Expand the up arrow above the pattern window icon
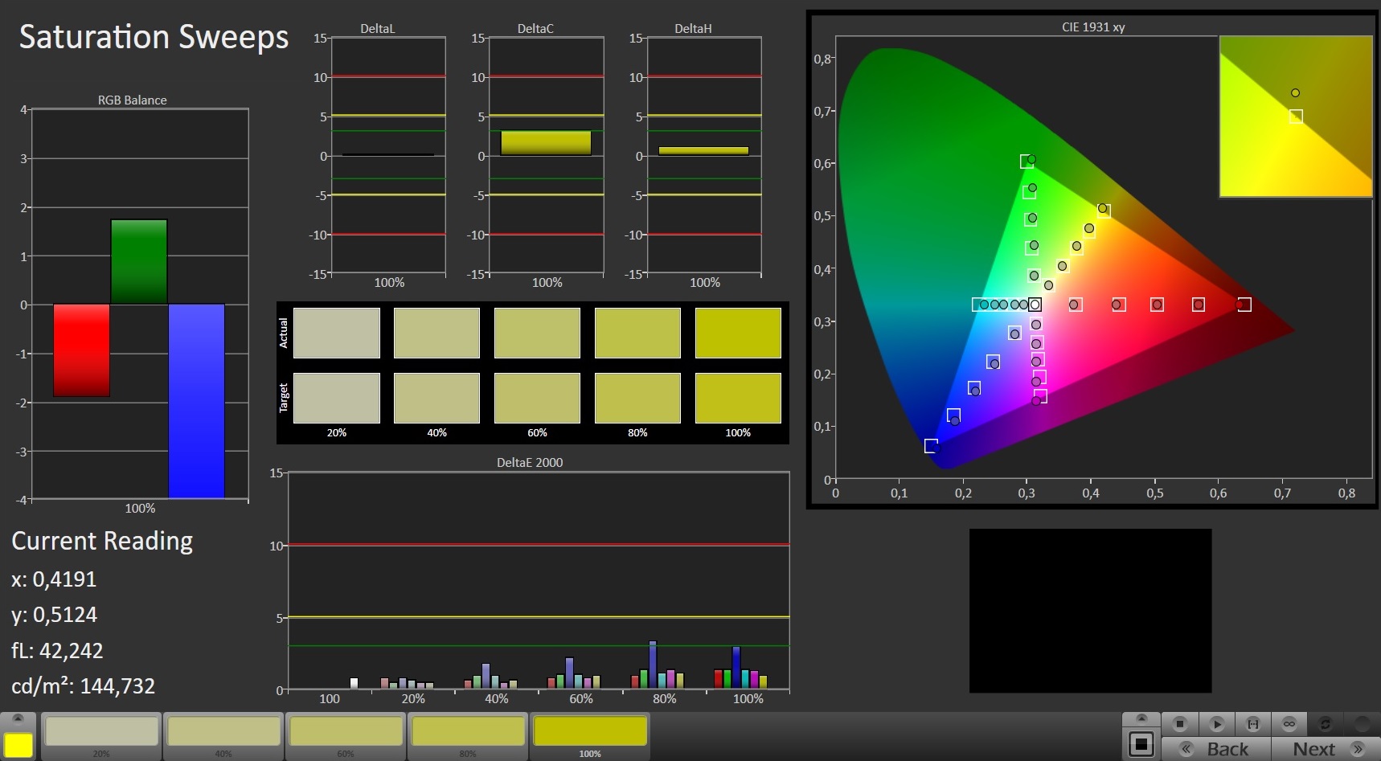 [x=1141, y=718]
